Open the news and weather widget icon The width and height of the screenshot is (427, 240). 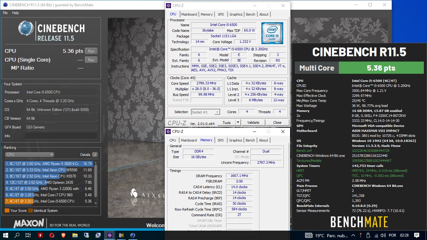coord(309,235)
